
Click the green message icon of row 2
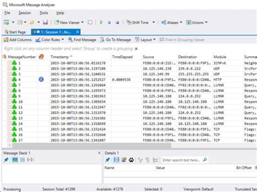pyautogui.click(x=14, y=68)
